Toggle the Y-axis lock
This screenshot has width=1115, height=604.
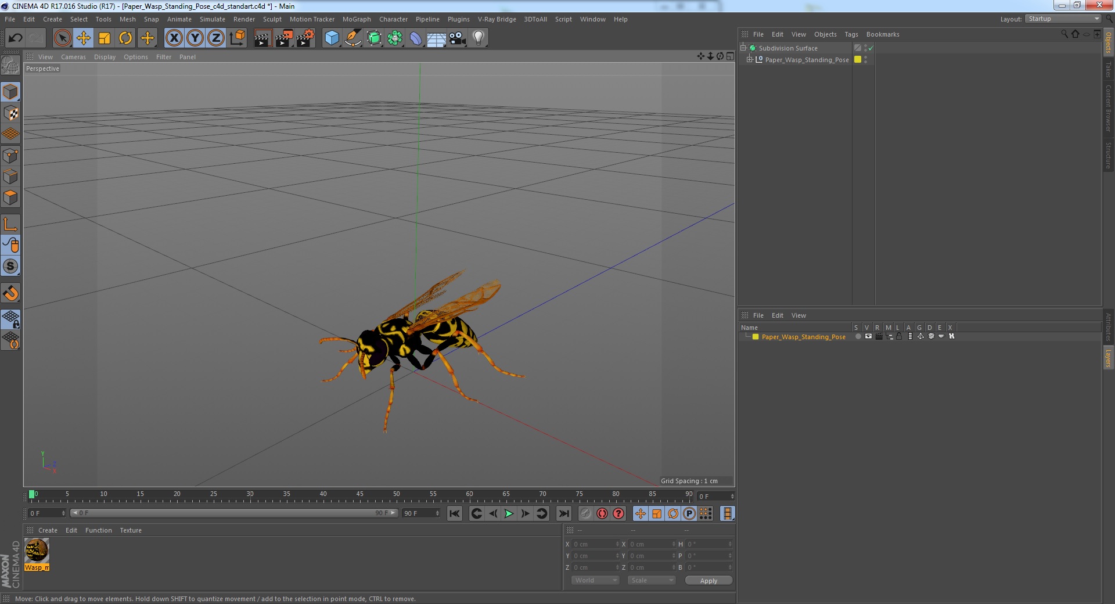tap(195, 38)
